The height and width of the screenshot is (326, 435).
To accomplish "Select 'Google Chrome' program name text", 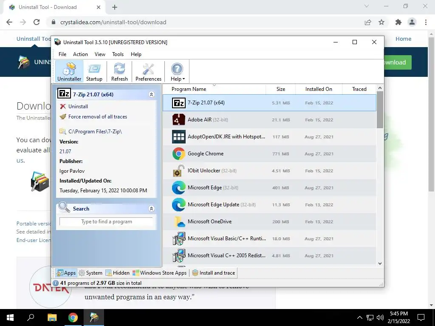I will coord(206,154).
